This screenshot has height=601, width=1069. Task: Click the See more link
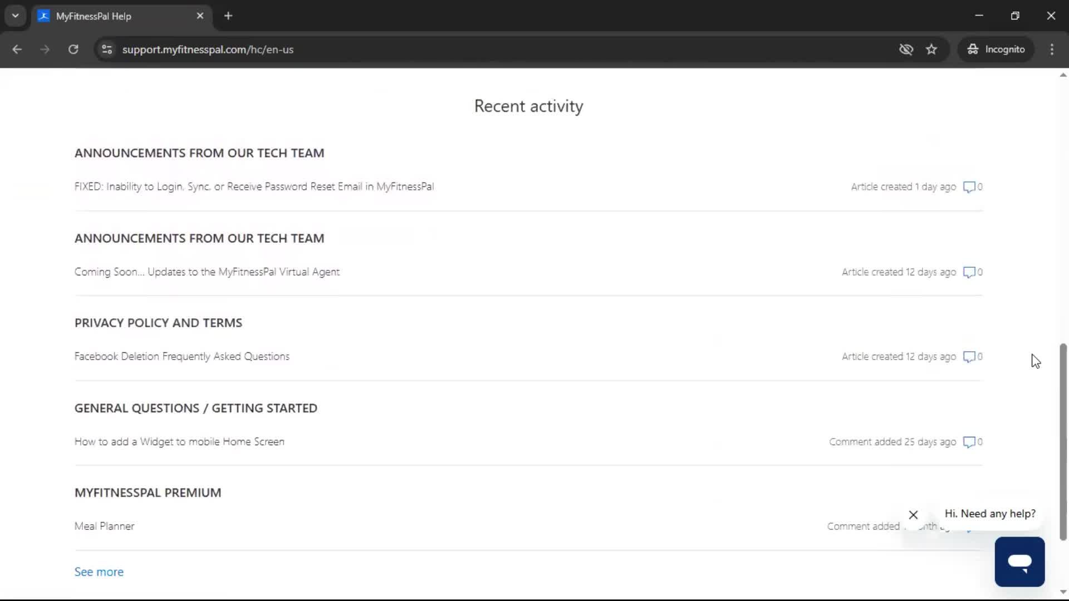(x=99, y=572)
